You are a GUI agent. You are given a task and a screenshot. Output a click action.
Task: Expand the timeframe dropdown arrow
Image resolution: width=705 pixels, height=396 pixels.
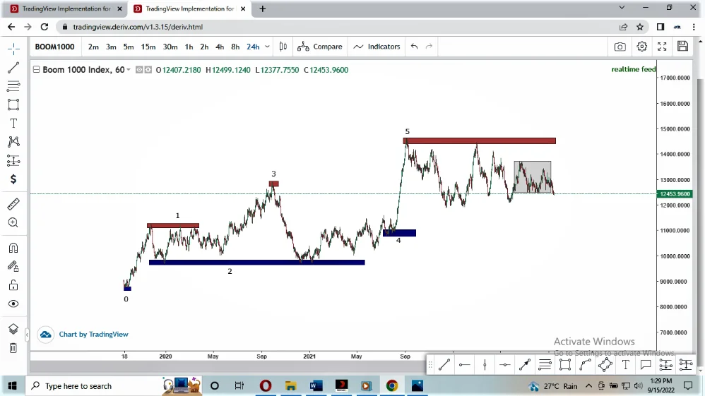[267, 47]
